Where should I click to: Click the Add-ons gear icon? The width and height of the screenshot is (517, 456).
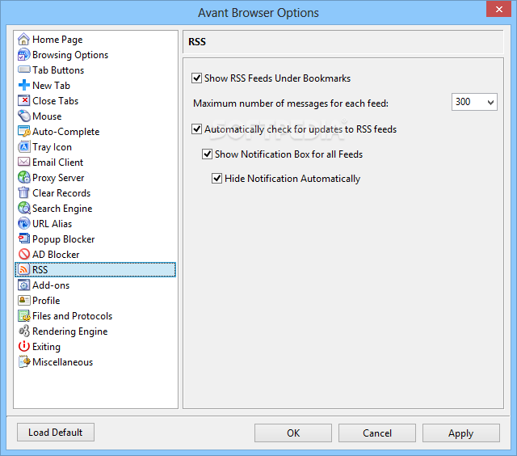point(23,285)
